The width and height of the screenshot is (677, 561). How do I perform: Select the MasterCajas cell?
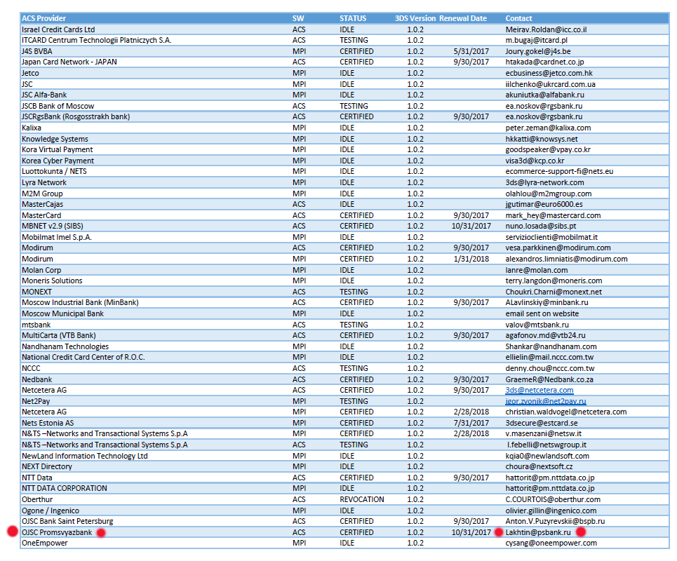[42, 204]
